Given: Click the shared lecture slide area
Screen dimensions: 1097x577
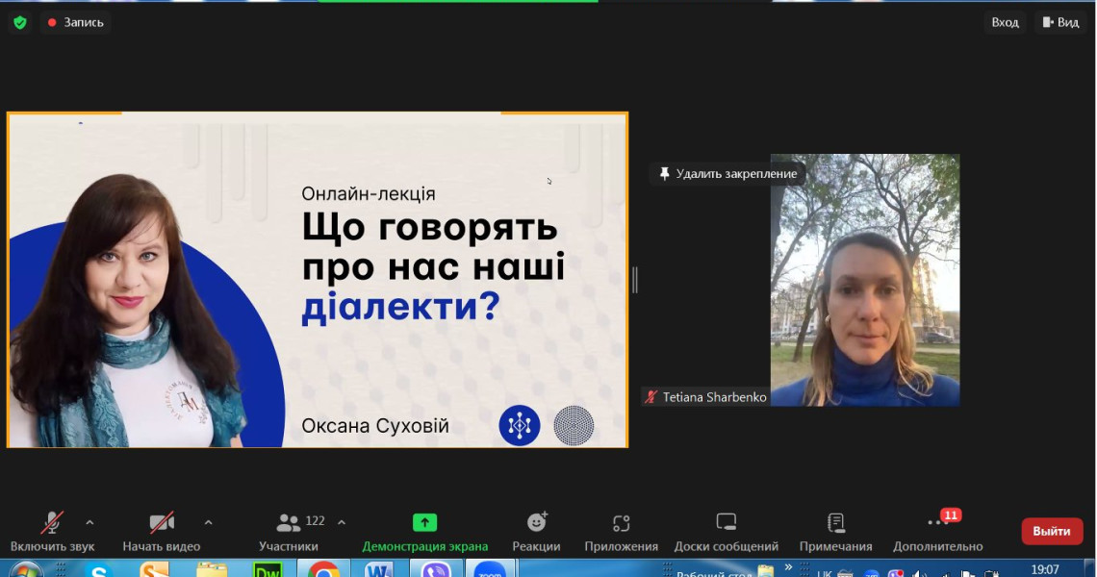Looking at the screenshot, I should (318, 280).
